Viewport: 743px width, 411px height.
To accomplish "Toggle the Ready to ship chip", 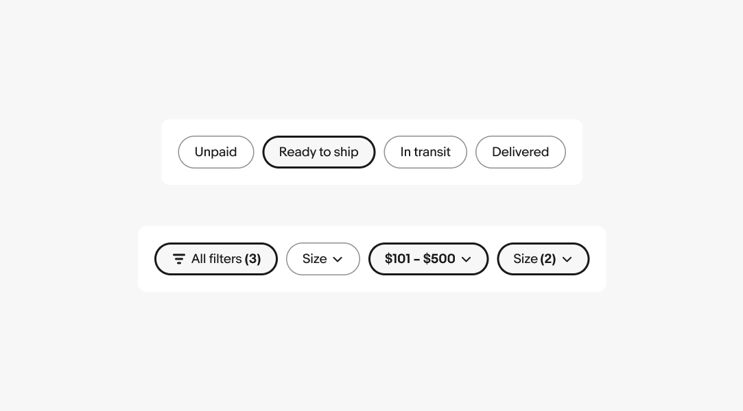I will point(318,152).
